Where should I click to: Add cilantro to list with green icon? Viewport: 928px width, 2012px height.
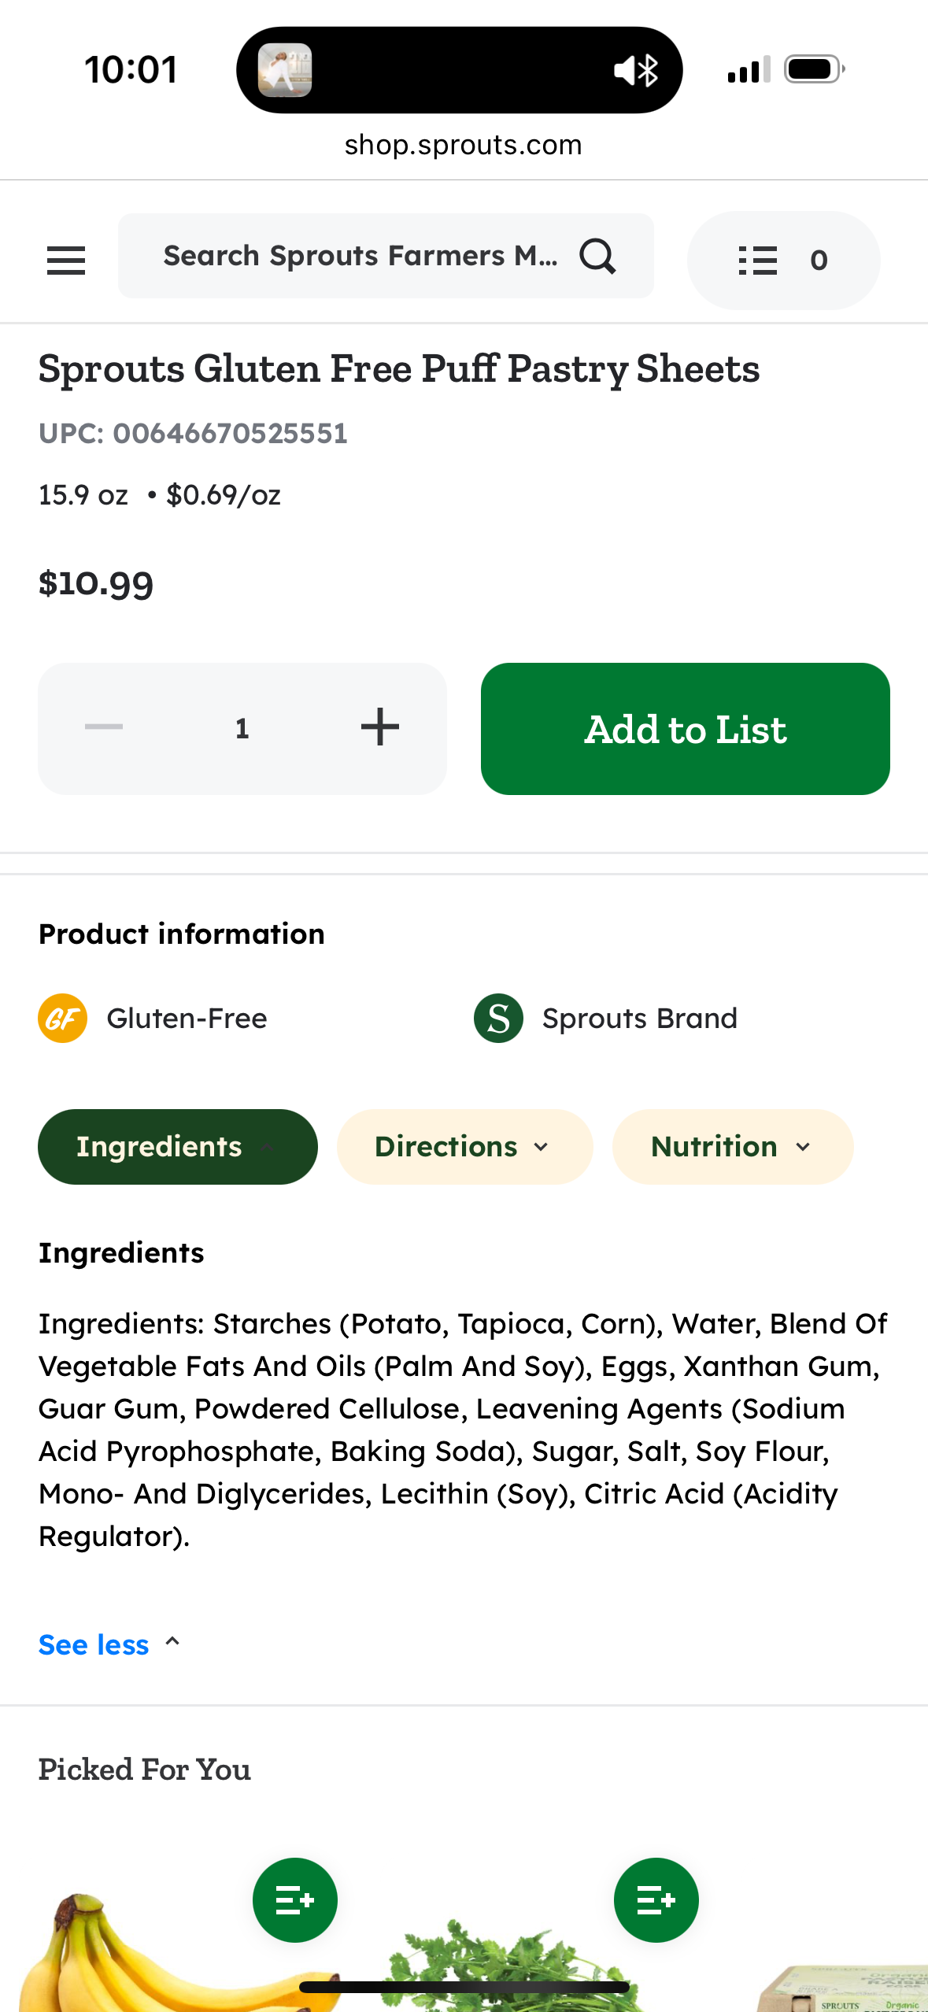click(656, 1900)
